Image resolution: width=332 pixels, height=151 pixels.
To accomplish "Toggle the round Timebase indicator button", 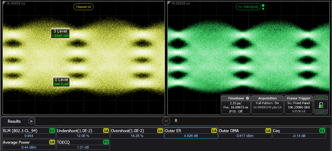I will [x=247, y=98].
